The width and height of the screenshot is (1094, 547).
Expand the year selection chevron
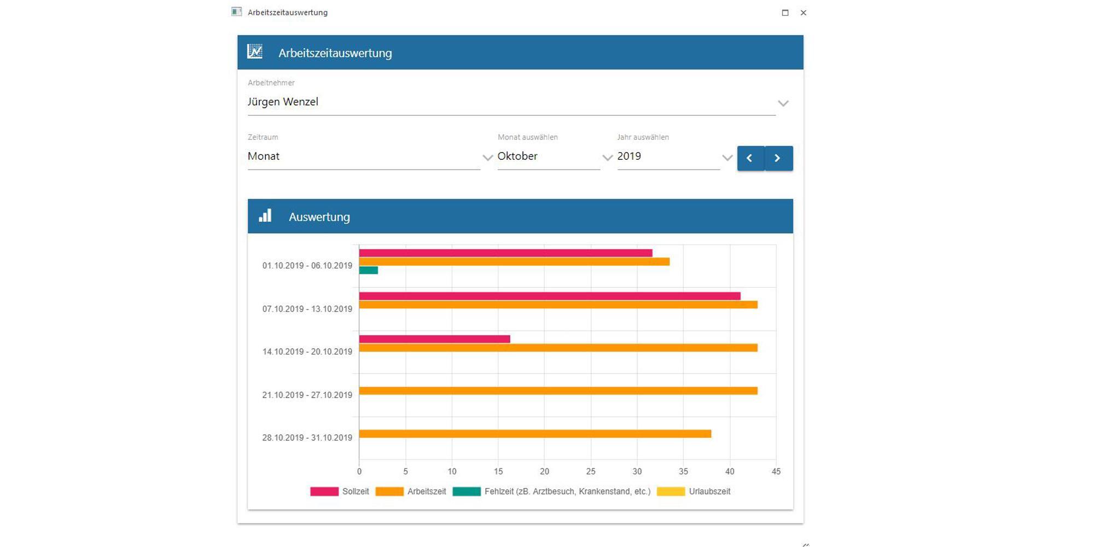(x=727, y=158)
